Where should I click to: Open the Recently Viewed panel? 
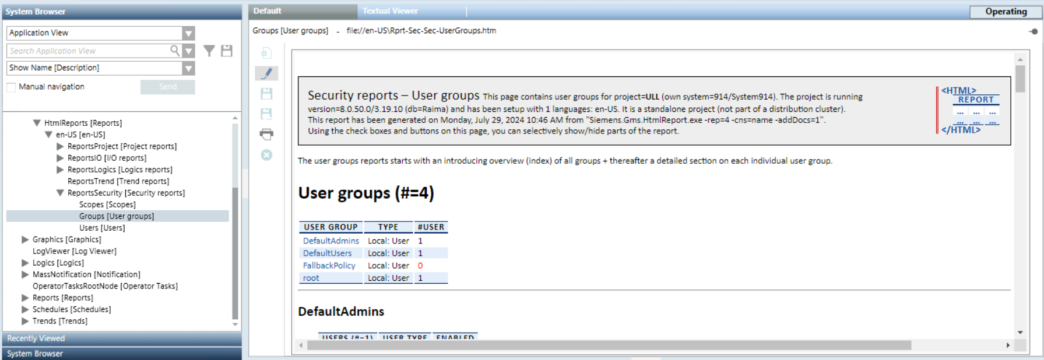(36, 338)
